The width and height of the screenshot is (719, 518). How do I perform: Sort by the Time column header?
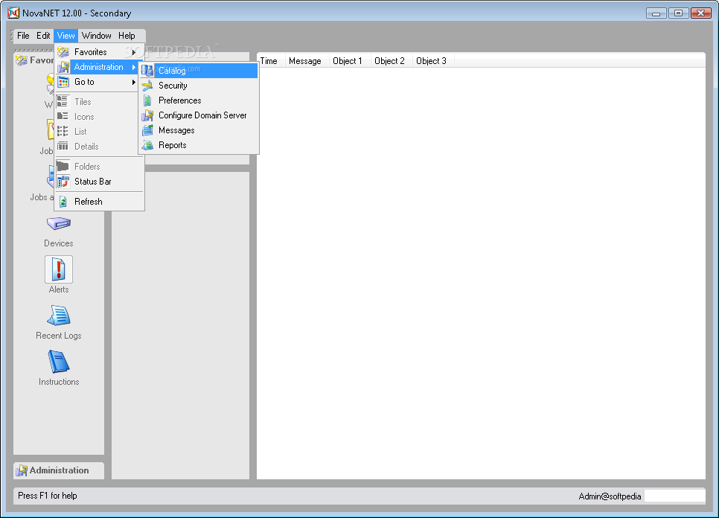[271, 61]
